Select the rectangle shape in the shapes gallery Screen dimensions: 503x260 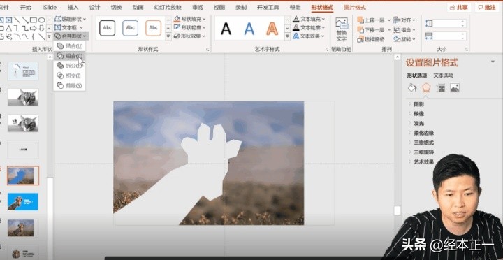(34, 20)
